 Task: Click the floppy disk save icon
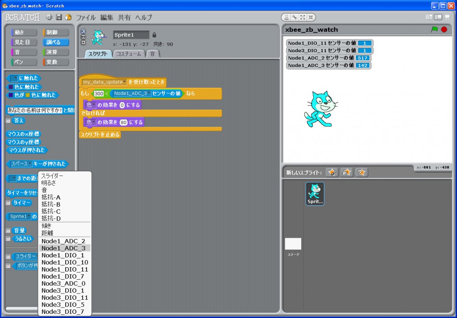[59, 17]
